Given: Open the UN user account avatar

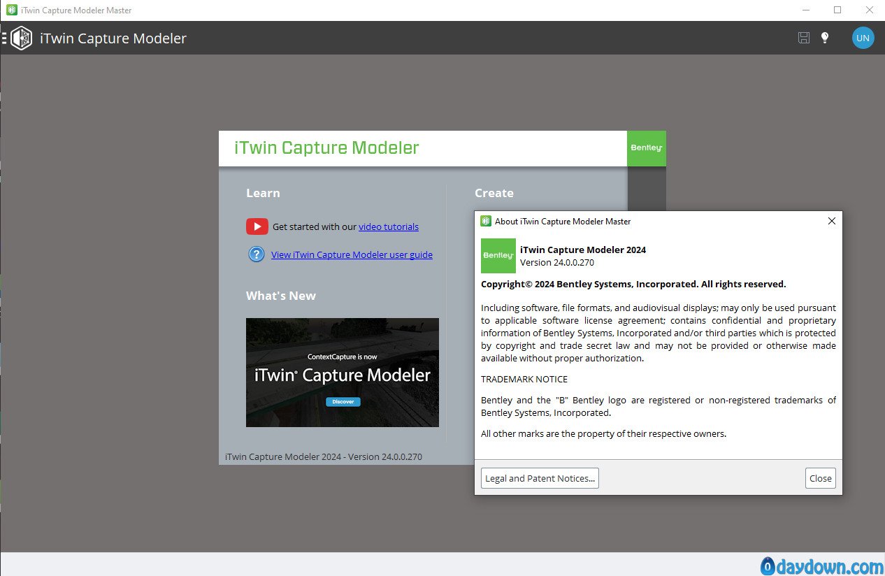Looking at the screenshot, I should (x=863, y=38).
